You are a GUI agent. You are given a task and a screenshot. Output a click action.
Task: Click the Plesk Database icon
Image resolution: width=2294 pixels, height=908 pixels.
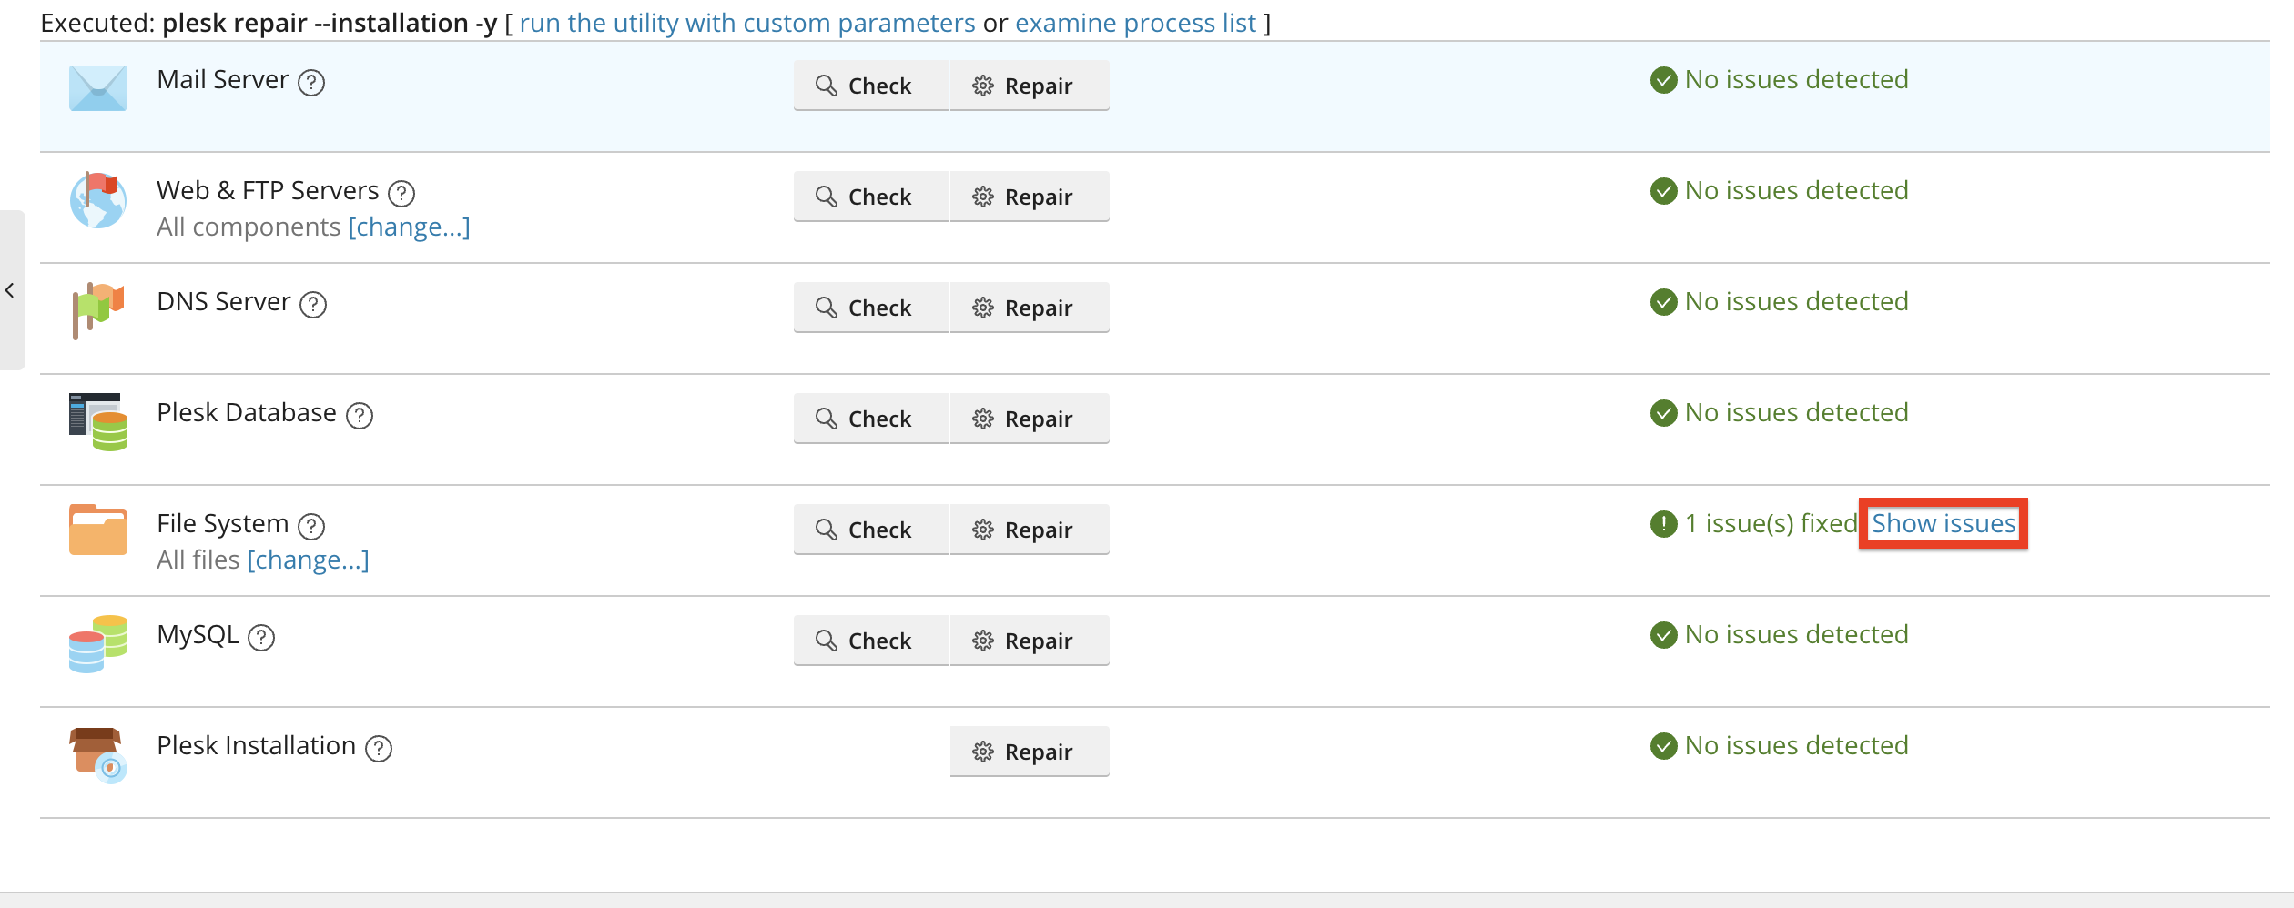(x=98, y=421)
